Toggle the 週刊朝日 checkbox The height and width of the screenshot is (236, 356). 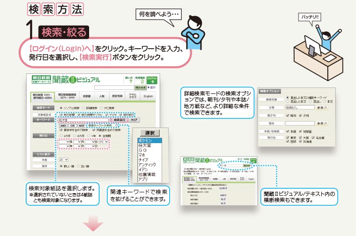click(121, 115)
